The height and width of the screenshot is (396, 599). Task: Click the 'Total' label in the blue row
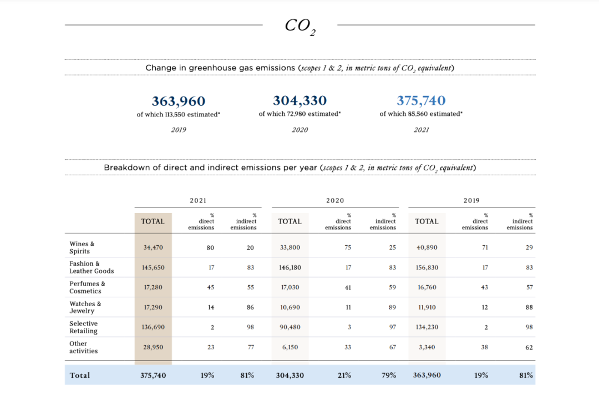click(x=80, y=375)
